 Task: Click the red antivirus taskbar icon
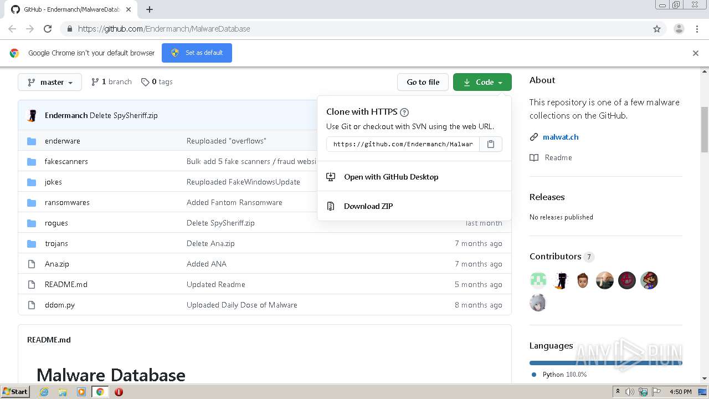click(119, 392)
